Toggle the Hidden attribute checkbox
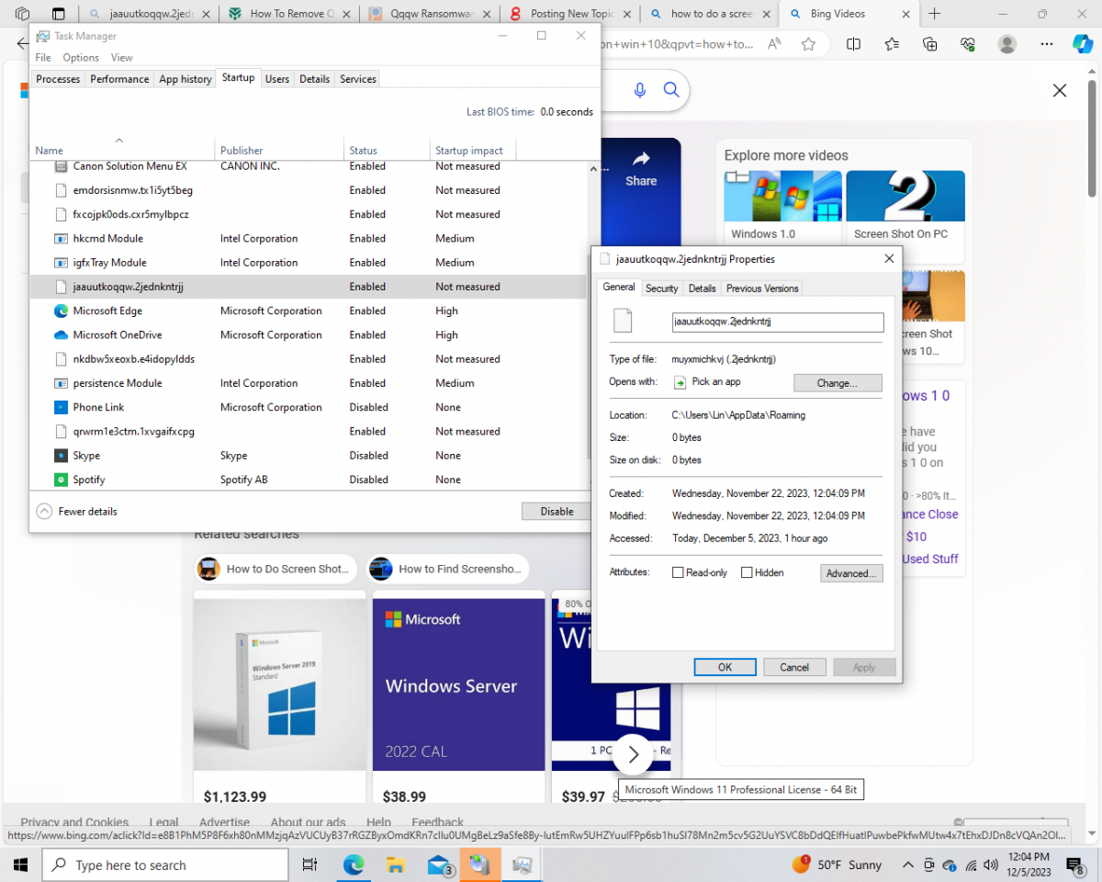This screenshot has height=882, width=1102. click(747, 572)
